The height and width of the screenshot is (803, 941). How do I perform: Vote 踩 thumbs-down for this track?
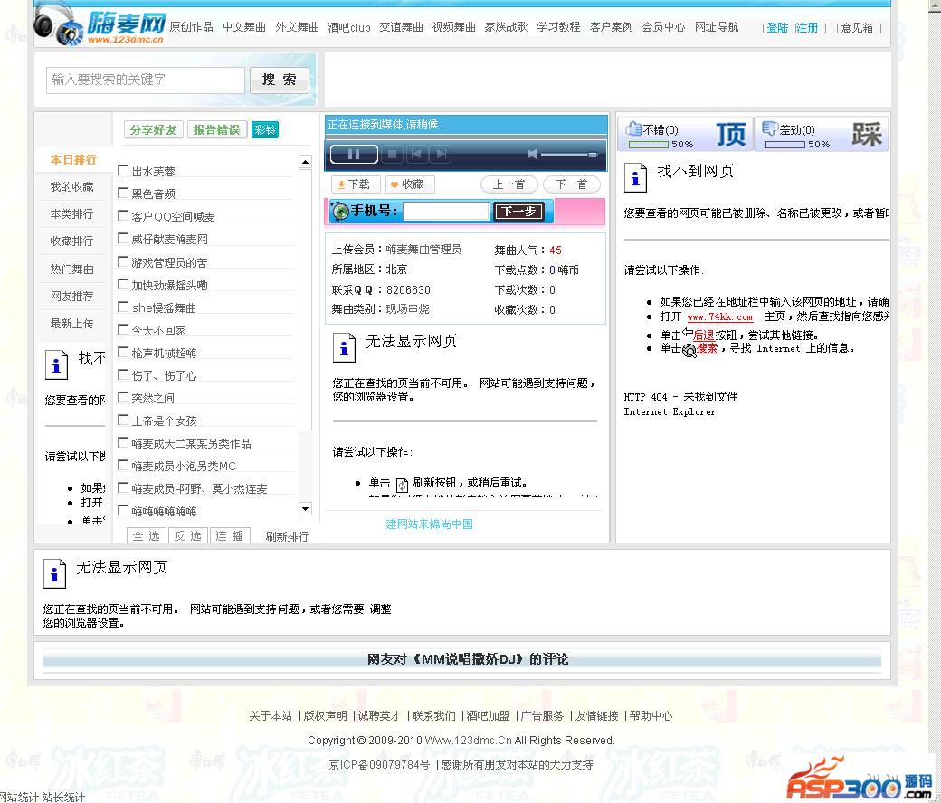[867, 135]
